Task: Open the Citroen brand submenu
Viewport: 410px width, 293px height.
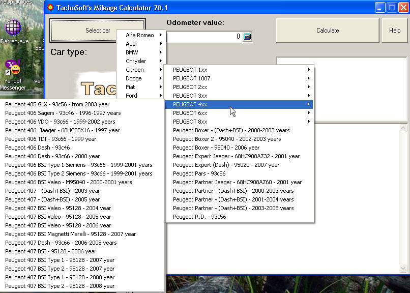Action: tap(141, 70)
